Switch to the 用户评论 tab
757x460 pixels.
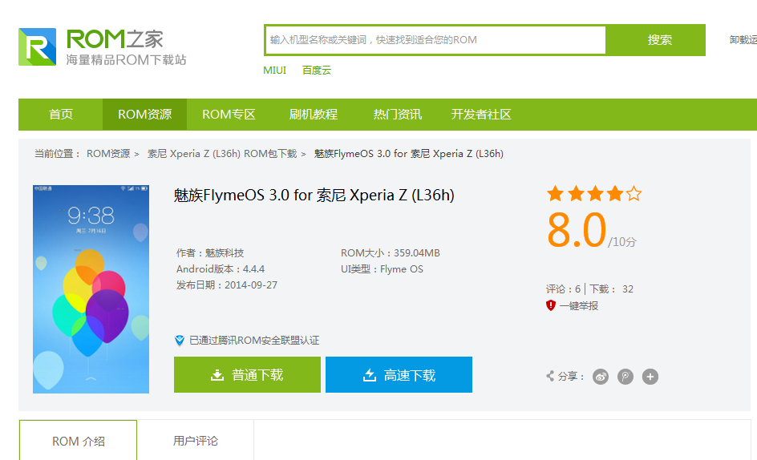(x=196, y=441)
